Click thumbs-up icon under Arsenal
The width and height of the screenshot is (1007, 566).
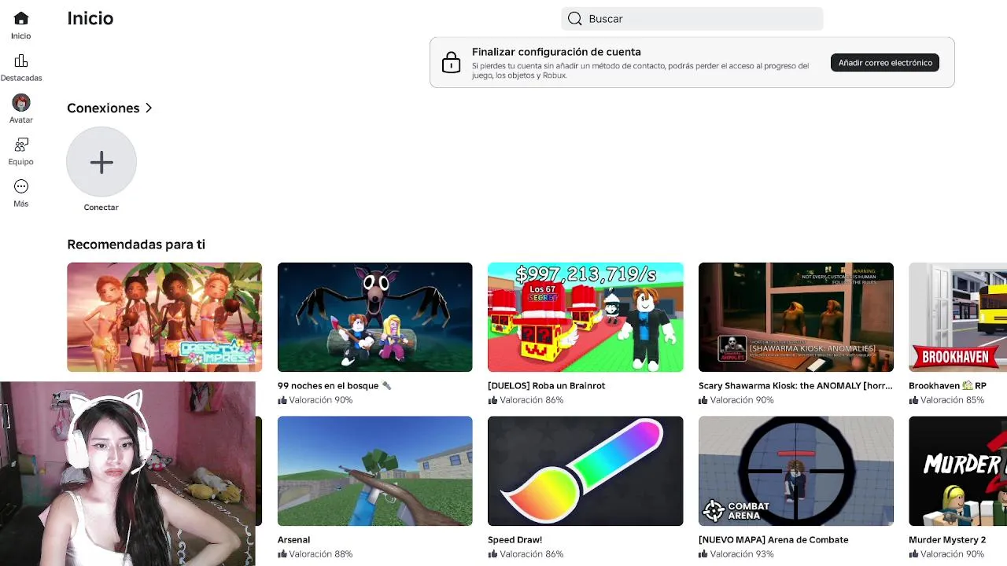click(x=282, y=554)
